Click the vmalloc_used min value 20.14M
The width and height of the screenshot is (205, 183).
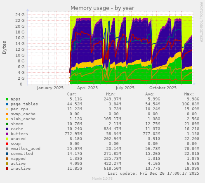pyautogui.click(x=113, y=149)
